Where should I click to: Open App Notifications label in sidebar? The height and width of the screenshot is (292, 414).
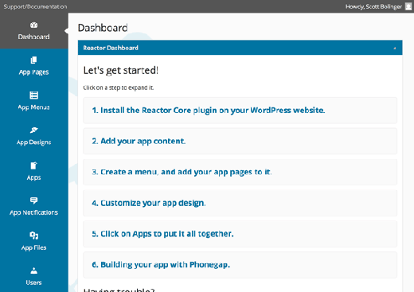pyautogui.click(x=33, y=212)
